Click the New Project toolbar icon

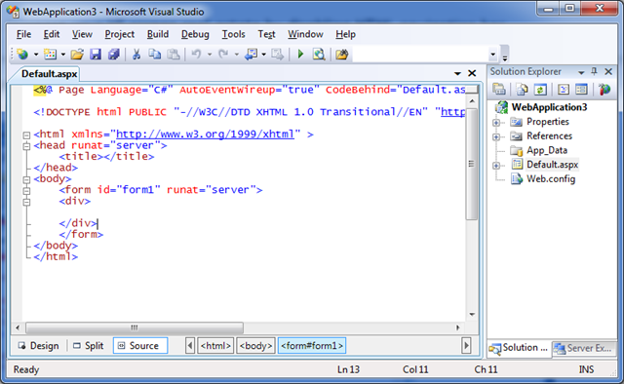pyautogui.click(x=22, y=55)
